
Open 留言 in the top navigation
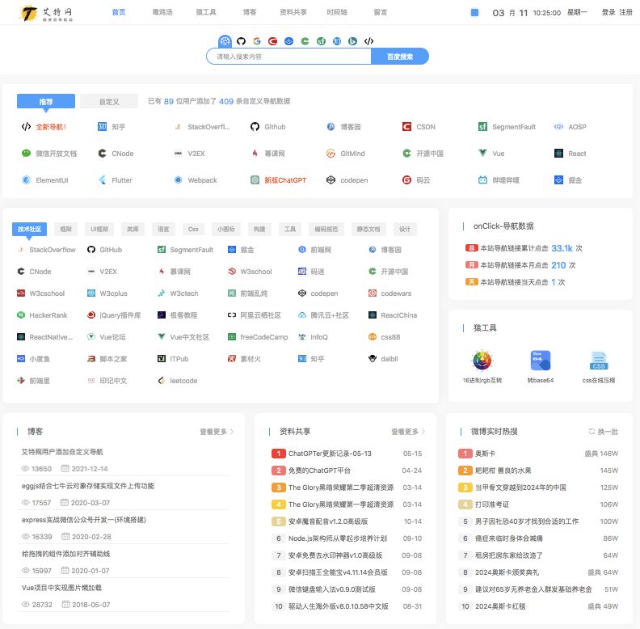(381, 12)
